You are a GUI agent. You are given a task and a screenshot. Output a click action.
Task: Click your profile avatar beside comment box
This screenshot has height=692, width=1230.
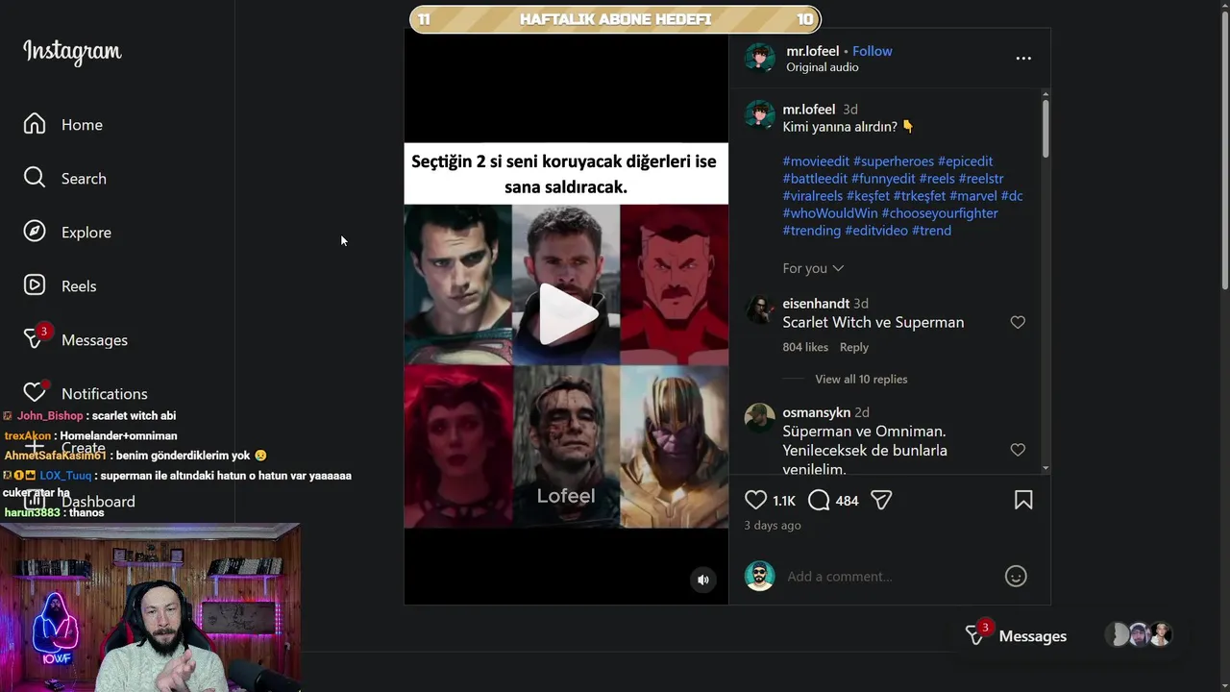click(x=760, y=576)
